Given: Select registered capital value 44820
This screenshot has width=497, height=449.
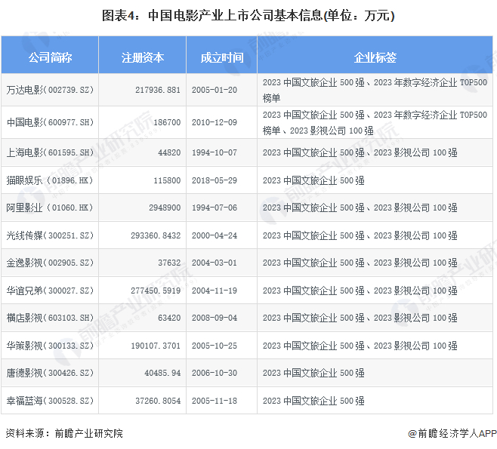Looking at the screenshot, I should click(169, 152).
